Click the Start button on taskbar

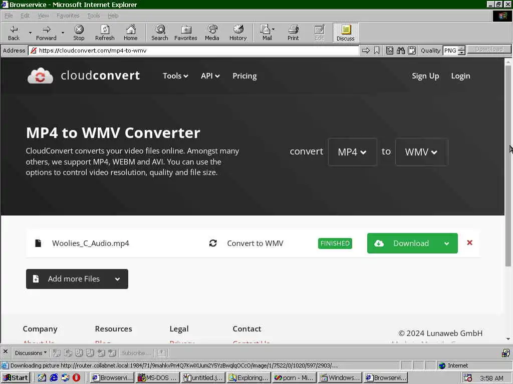click(16, 378)
